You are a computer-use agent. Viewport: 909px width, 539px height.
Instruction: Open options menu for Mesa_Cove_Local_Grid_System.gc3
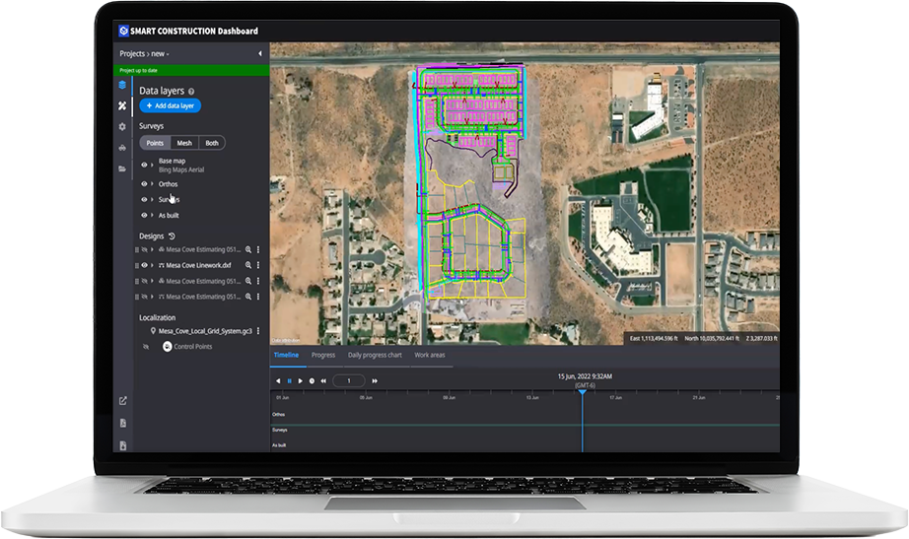pos(258,331)
